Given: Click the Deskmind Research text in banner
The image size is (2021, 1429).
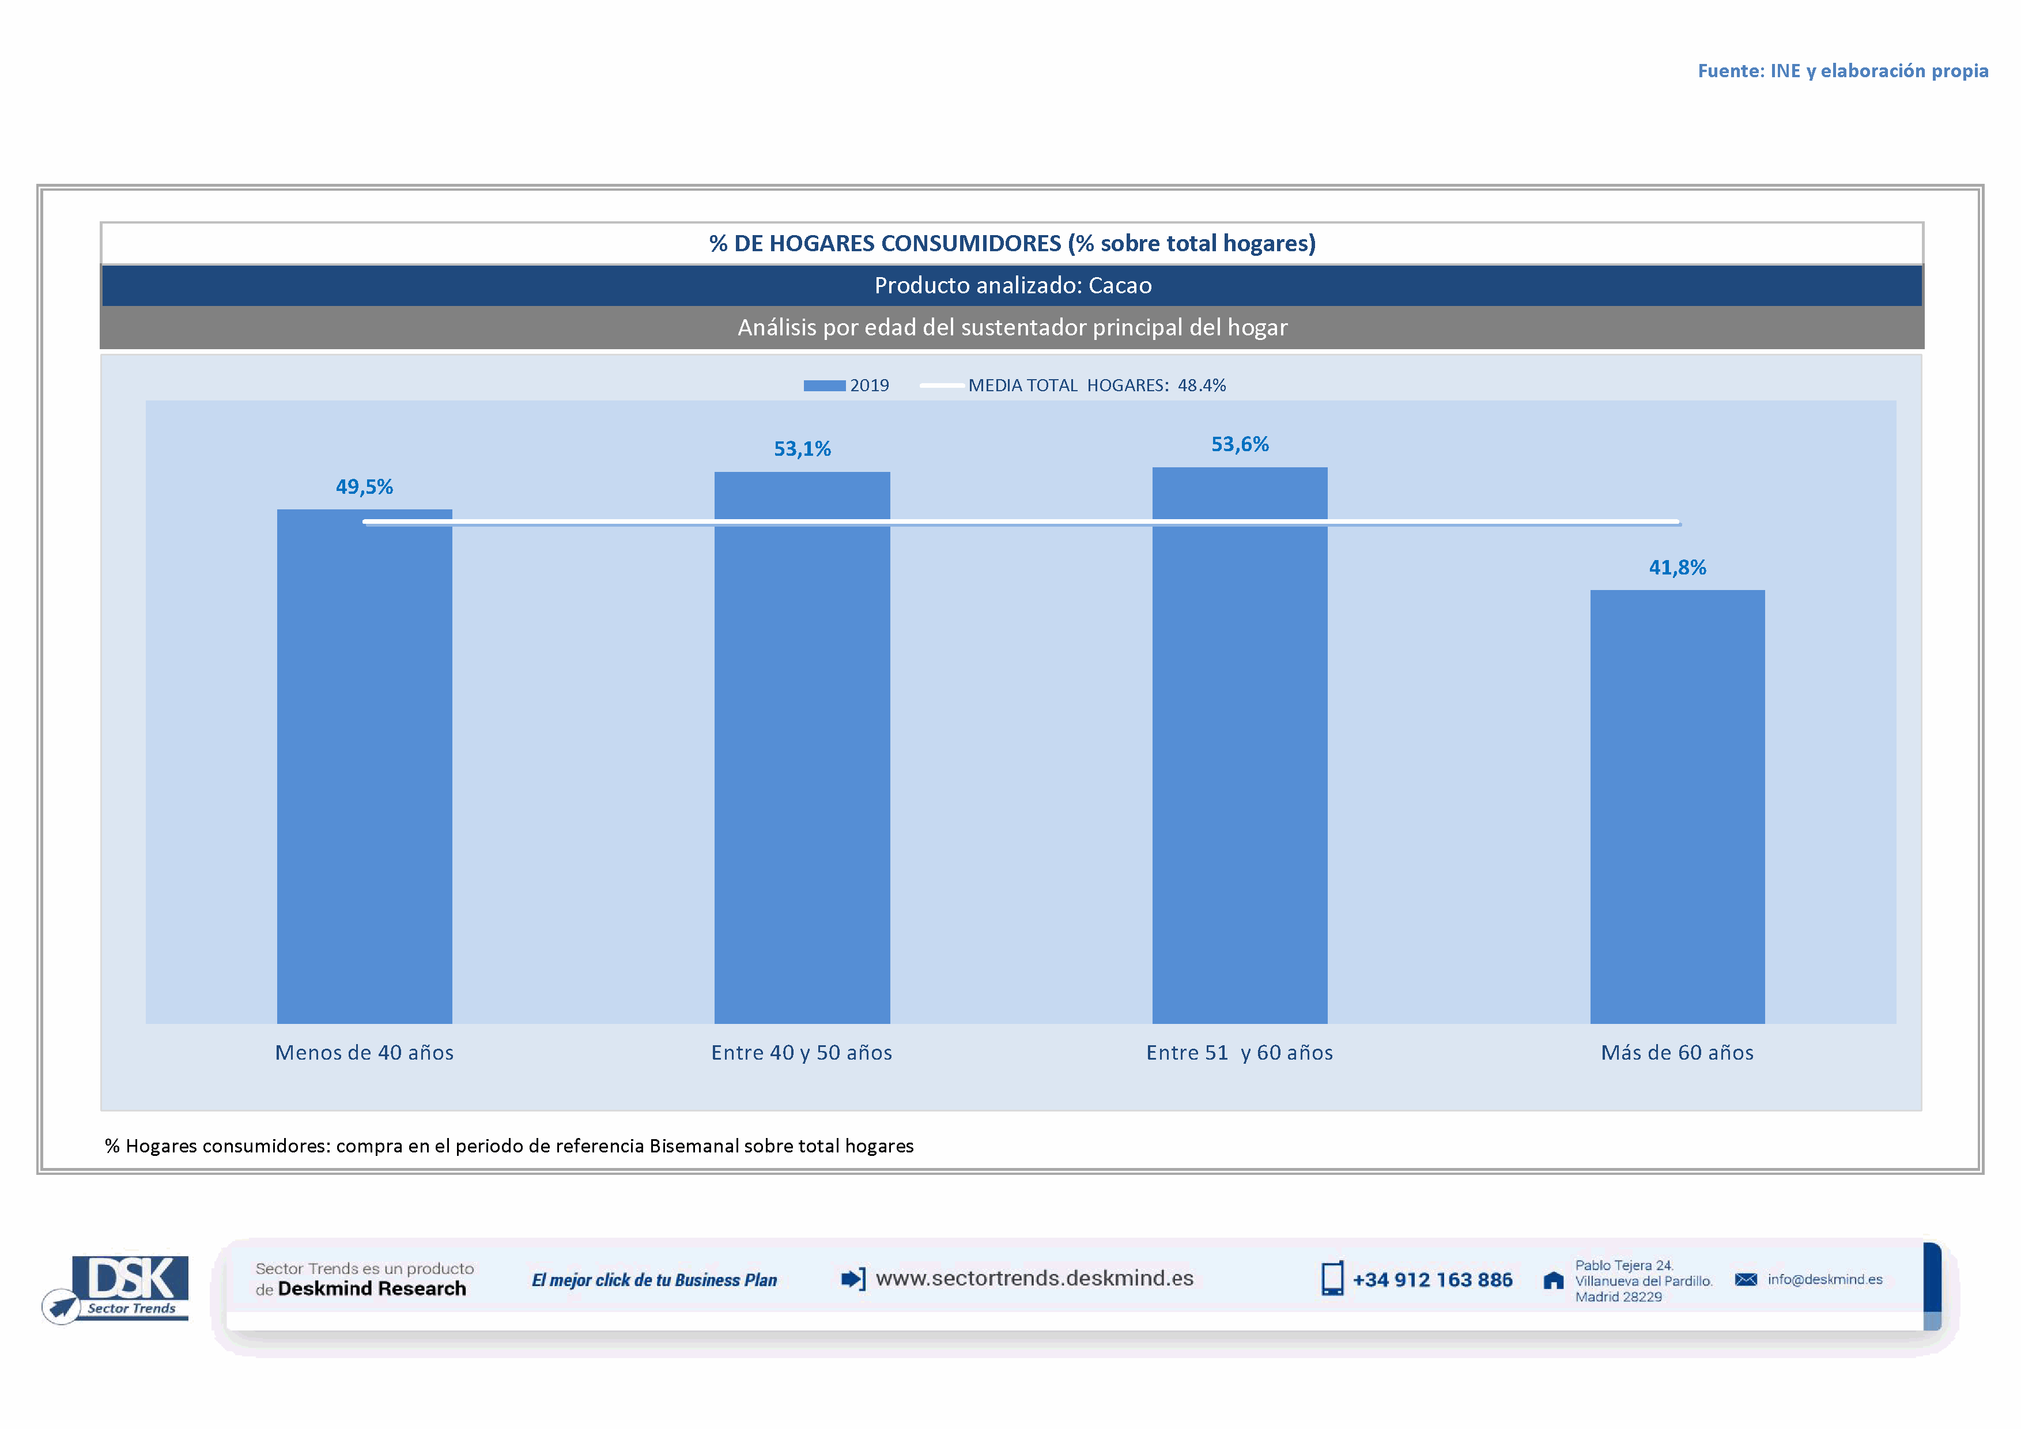Looking at the screenshot, I should (x=372, y=1289).
